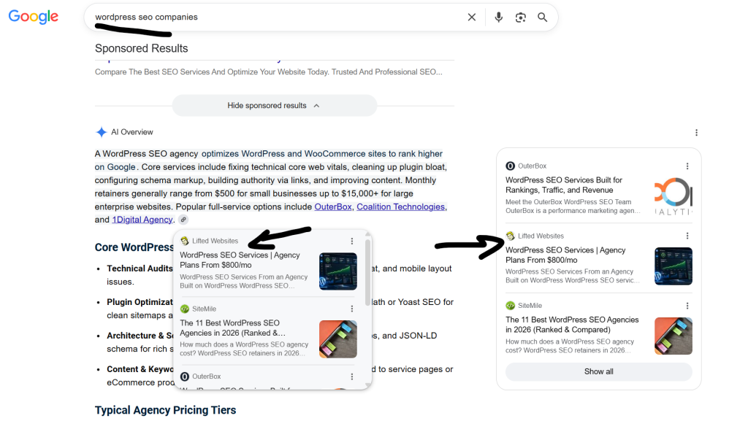Open sidebar title WordPress SEO Services | Agency Plans
Viewport: 748px width, 421px height.
click(x=565, y=255)
